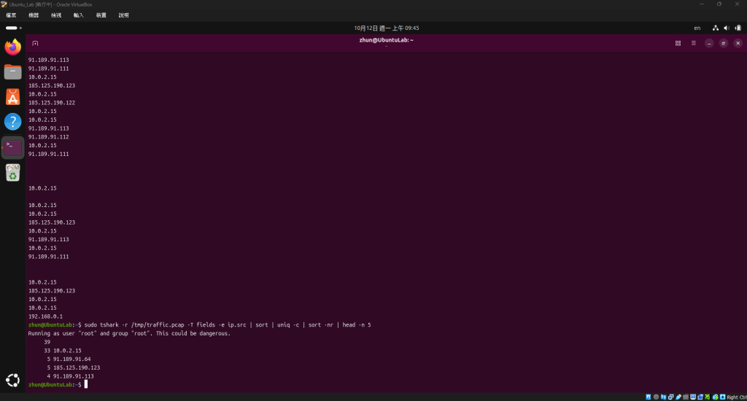Open the Files manager in the dock
Viewport: 747px width, 401px height.
click(13, 72)
